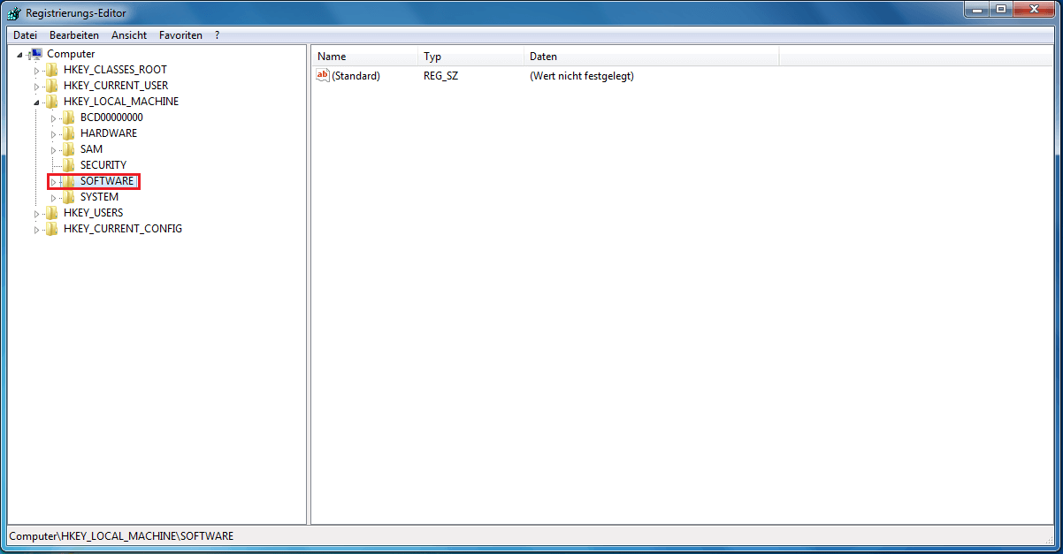Close the Registrierungs-Editor window
Screen dimensions: 1063x554
click(x=1033, y=10)
